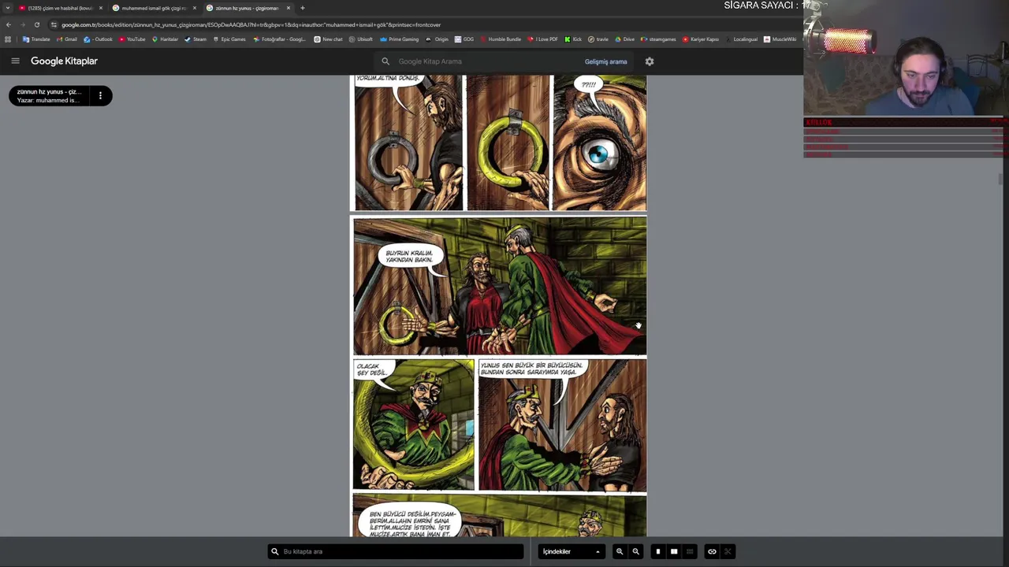Go back in browser history
The image size is (1009, 567).
[9, 24]
